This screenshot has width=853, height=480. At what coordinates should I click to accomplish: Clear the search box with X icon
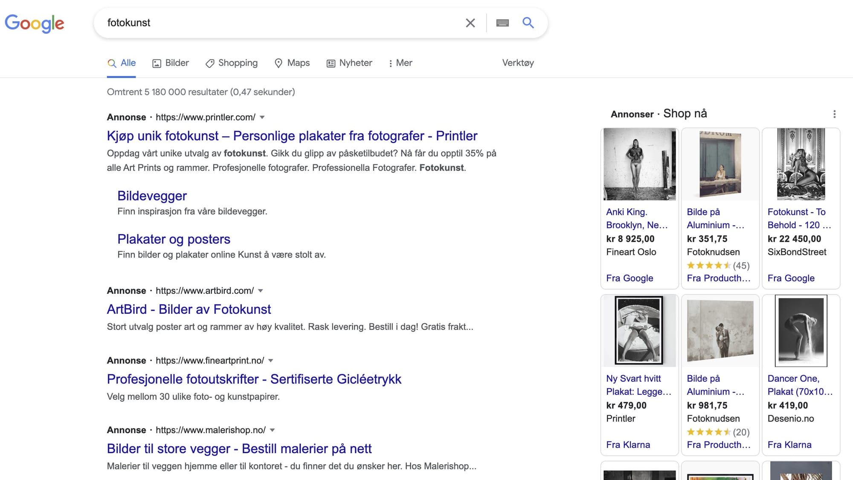coord(470,23)
